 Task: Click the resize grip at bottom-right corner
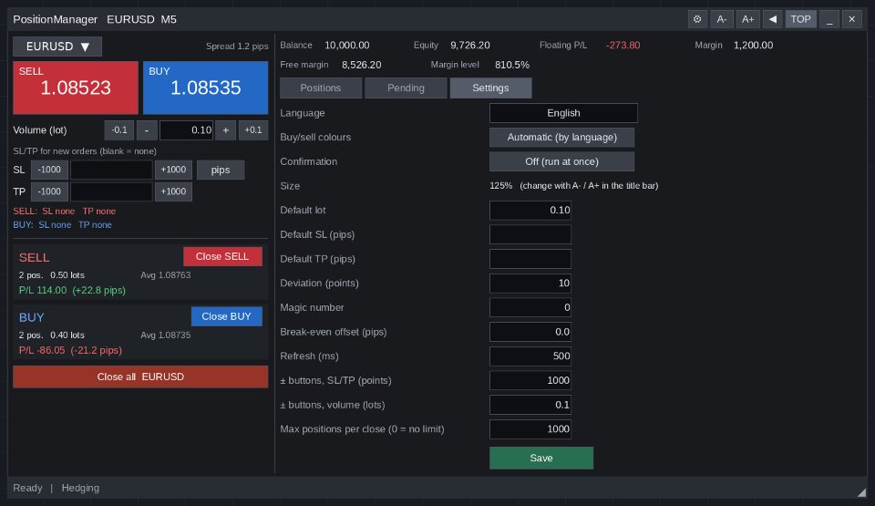pyautogui.click(x=861, y=492)
